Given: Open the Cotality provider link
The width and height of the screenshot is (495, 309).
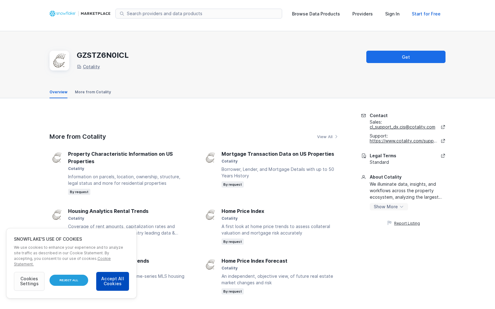Looking at the screenshot, I should pos(91,67).
